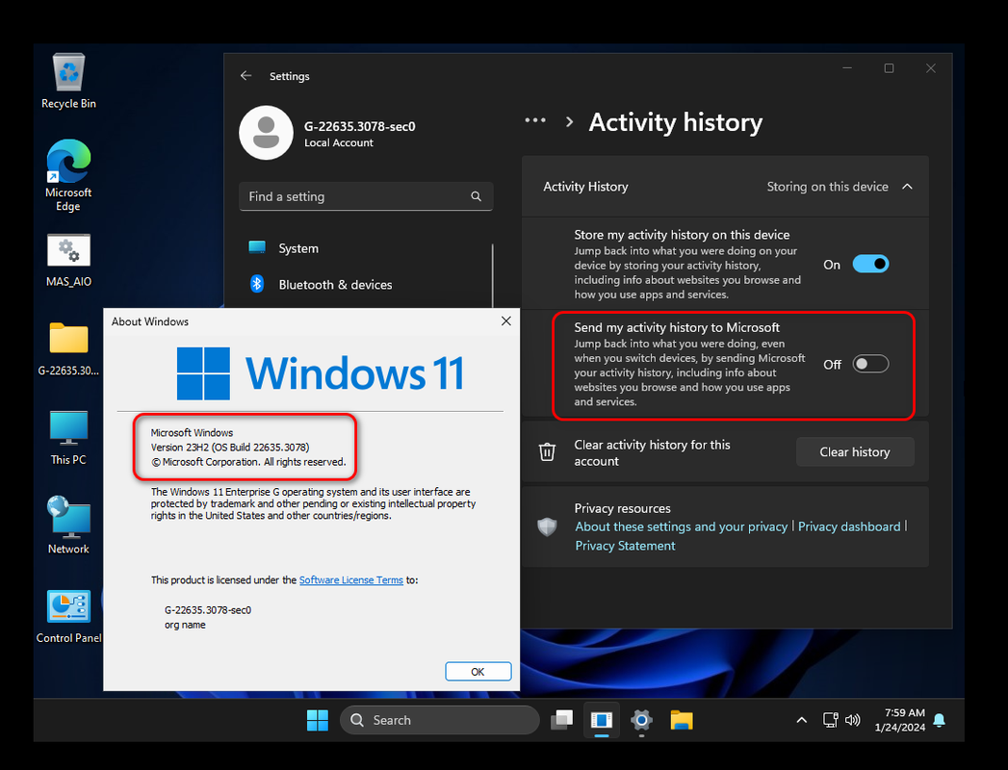The image size is (1008, 770).
Task: Click the user profile avatar in Settings
Action: (x=266, y=133)
